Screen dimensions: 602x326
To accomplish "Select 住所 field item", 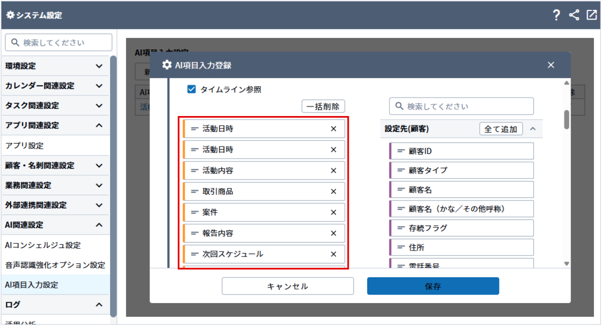I will pos(461,247).
